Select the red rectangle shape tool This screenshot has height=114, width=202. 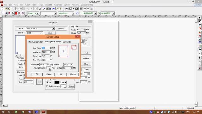(x=200, y=28)
